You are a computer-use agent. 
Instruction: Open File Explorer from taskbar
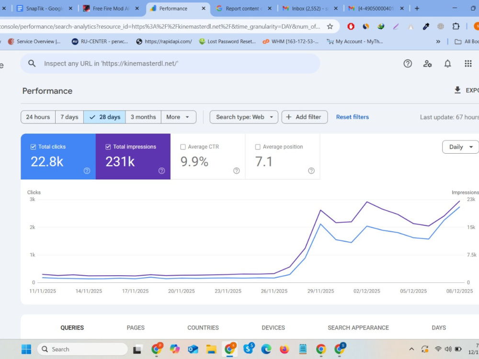(211, 349)
